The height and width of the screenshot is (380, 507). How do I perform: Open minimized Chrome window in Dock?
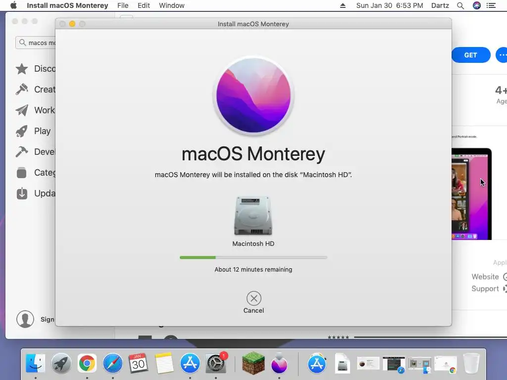pos(446,365)
